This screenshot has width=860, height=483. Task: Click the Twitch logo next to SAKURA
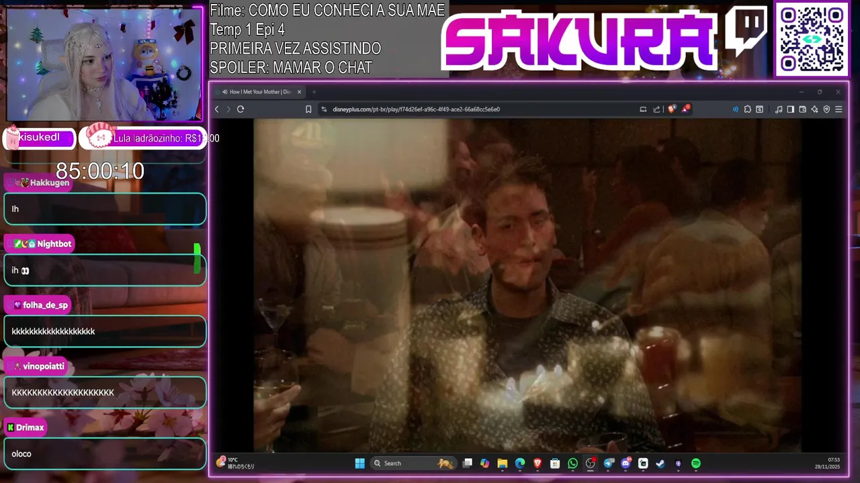click(x=745, y=31)
